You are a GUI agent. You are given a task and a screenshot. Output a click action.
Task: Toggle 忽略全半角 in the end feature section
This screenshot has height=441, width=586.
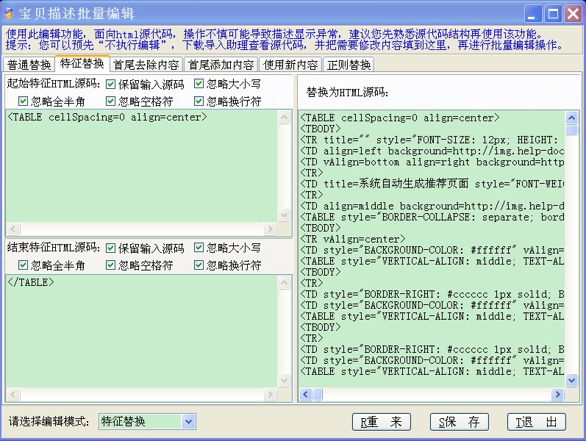tap(23, 265)
